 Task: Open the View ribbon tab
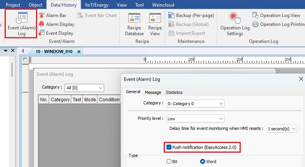[122, 5]
